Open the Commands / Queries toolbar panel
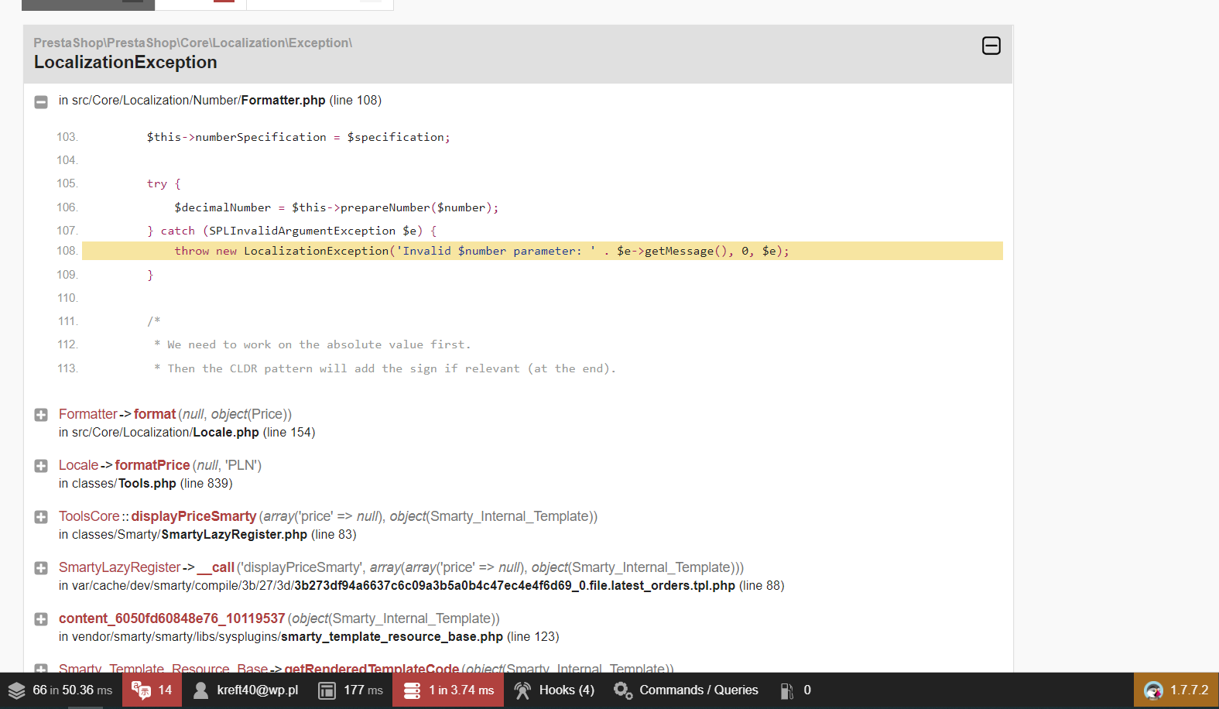 686,690
